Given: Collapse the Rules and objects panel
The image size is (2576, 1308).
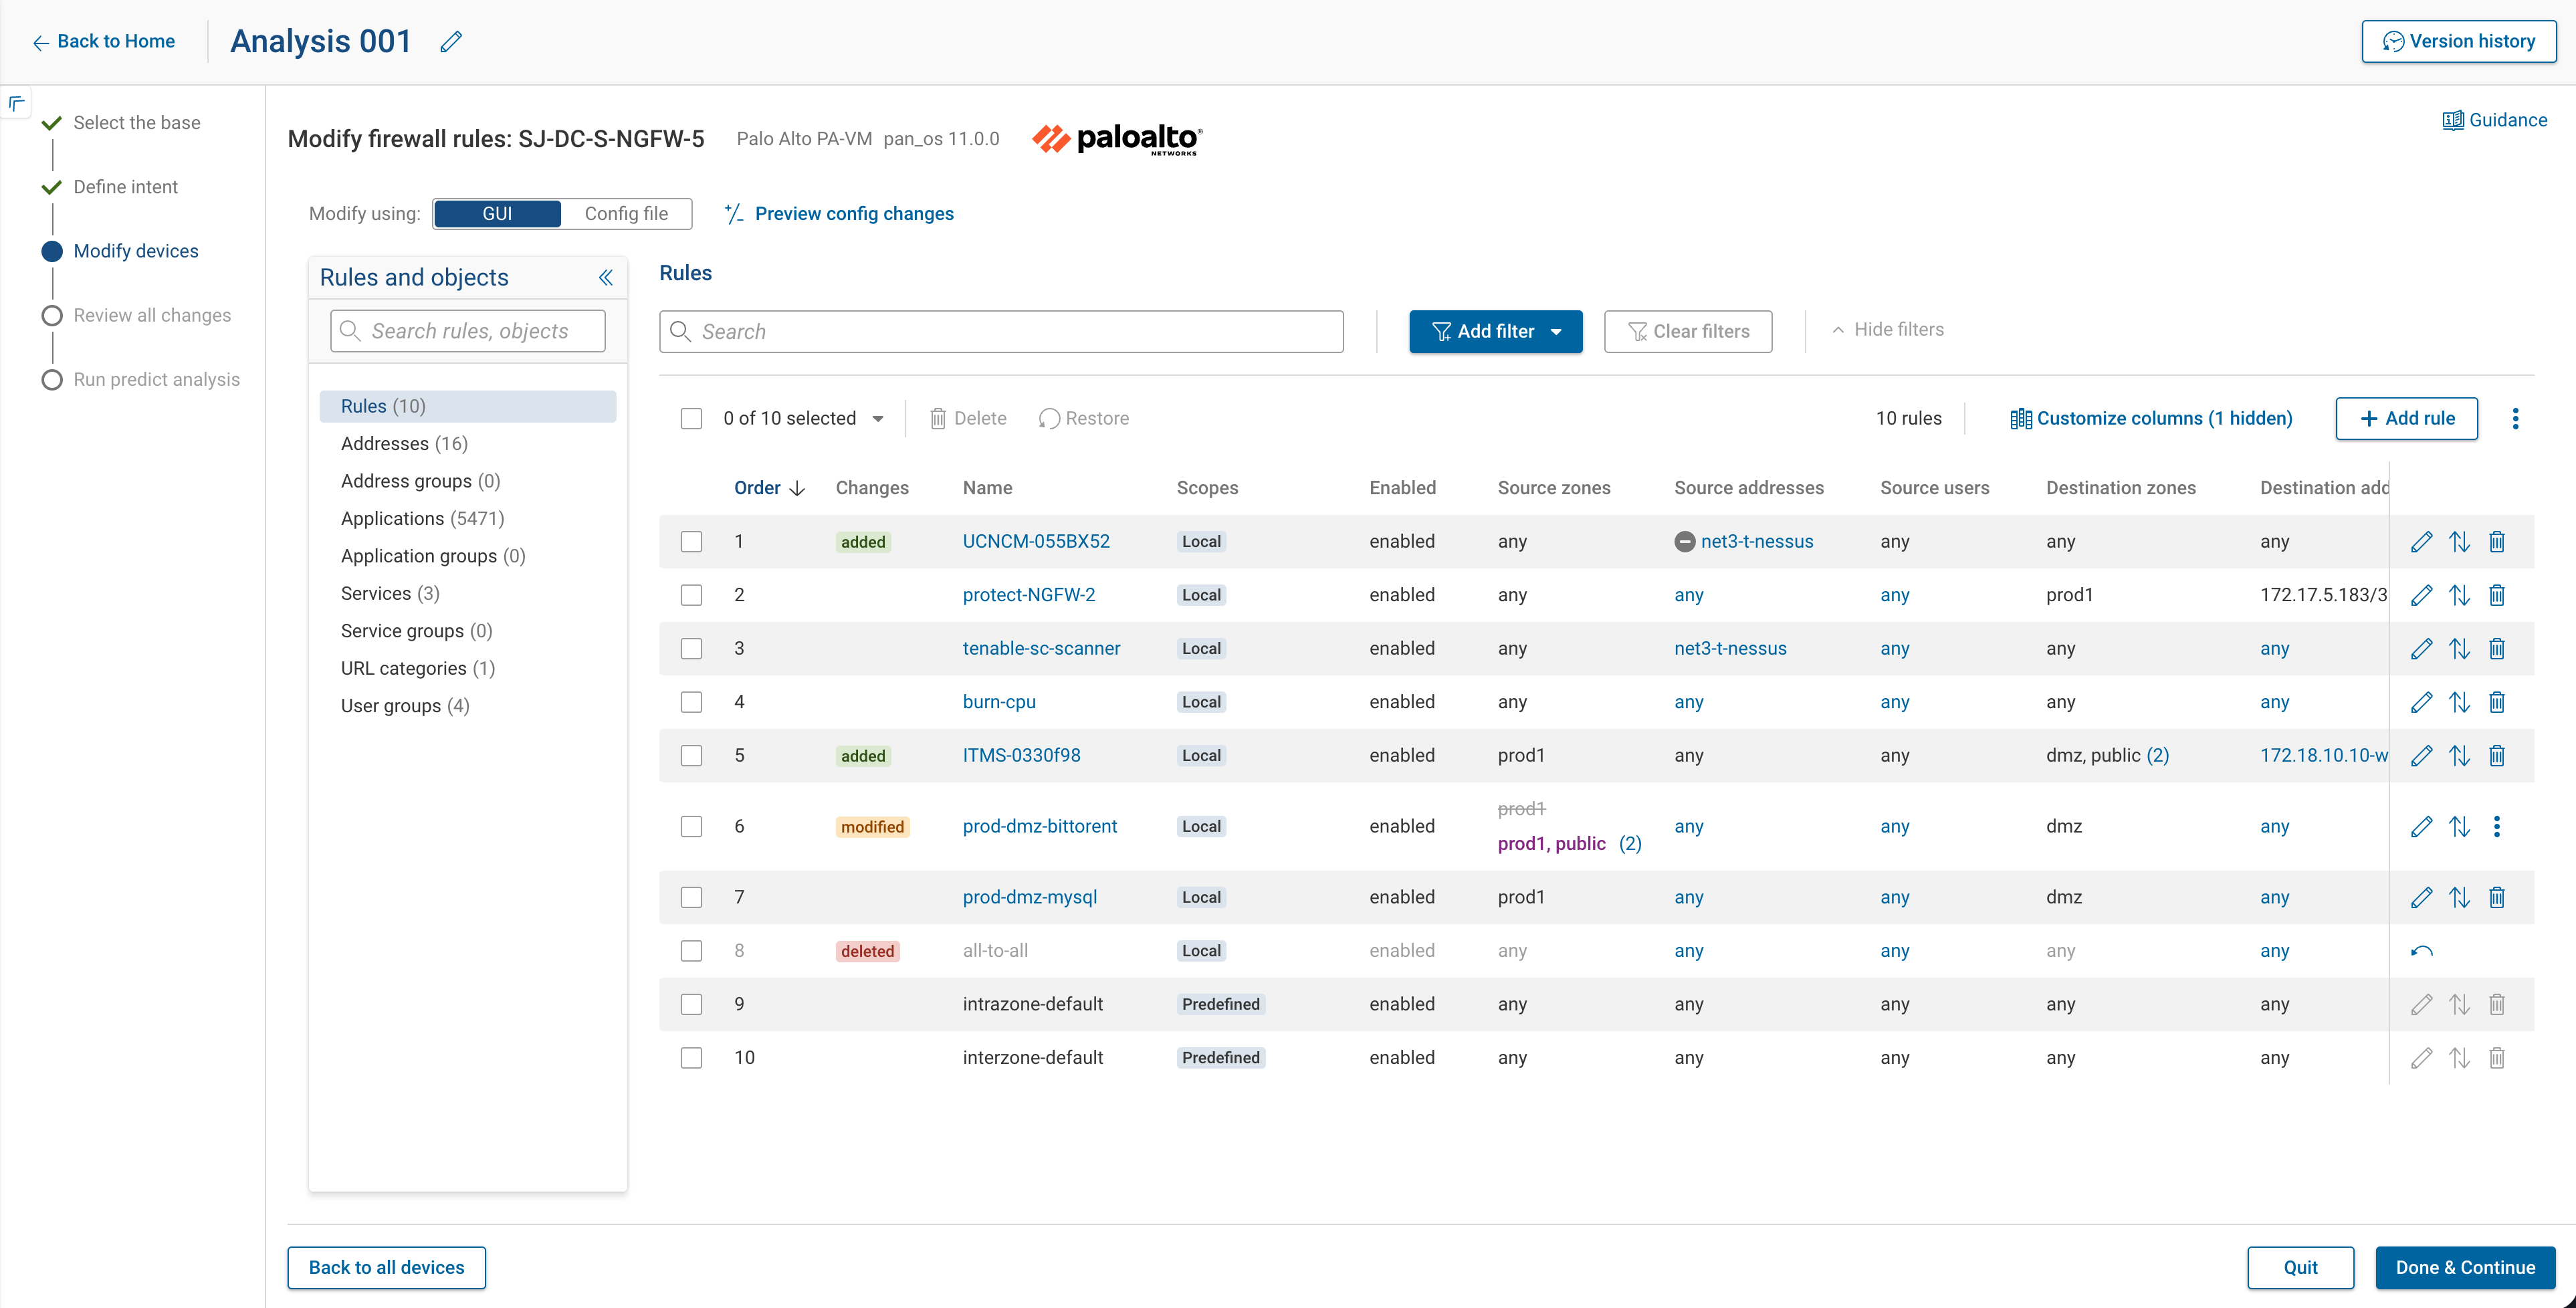Looking at the screenshot, I should [x=606, y=277].
